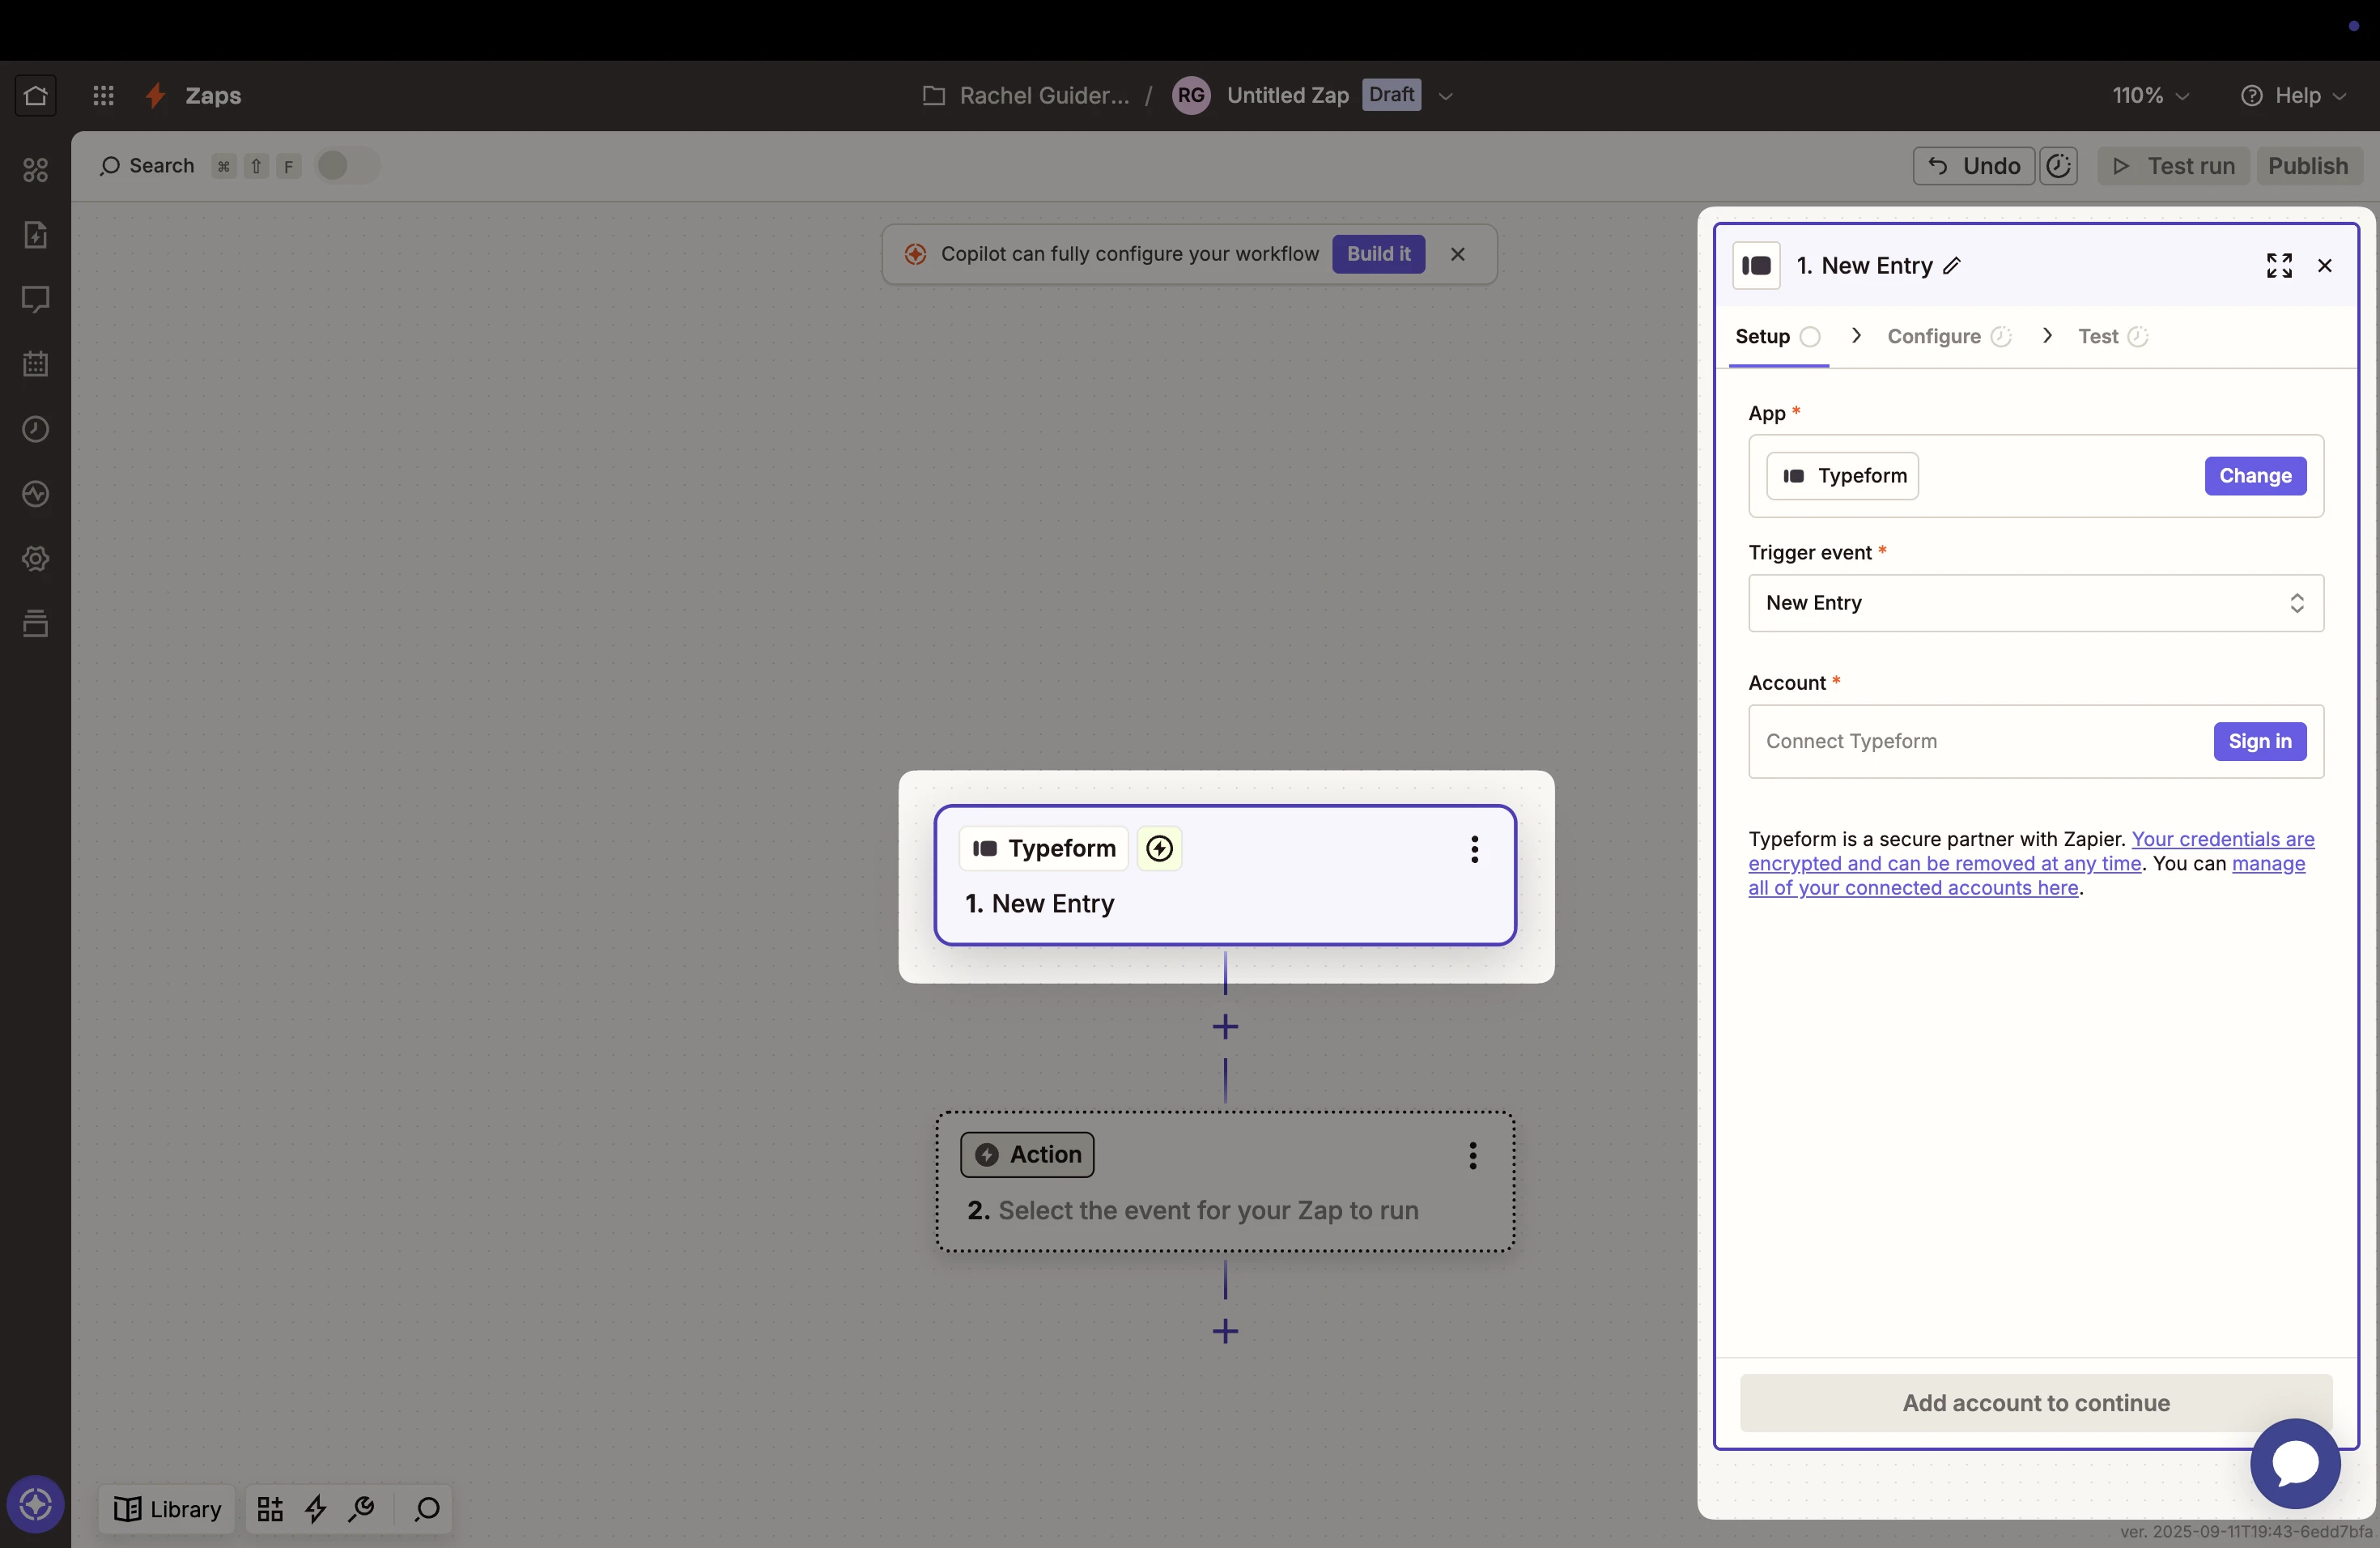
Task: Click the Draft status badge
Action: [x=1391, y=95]
